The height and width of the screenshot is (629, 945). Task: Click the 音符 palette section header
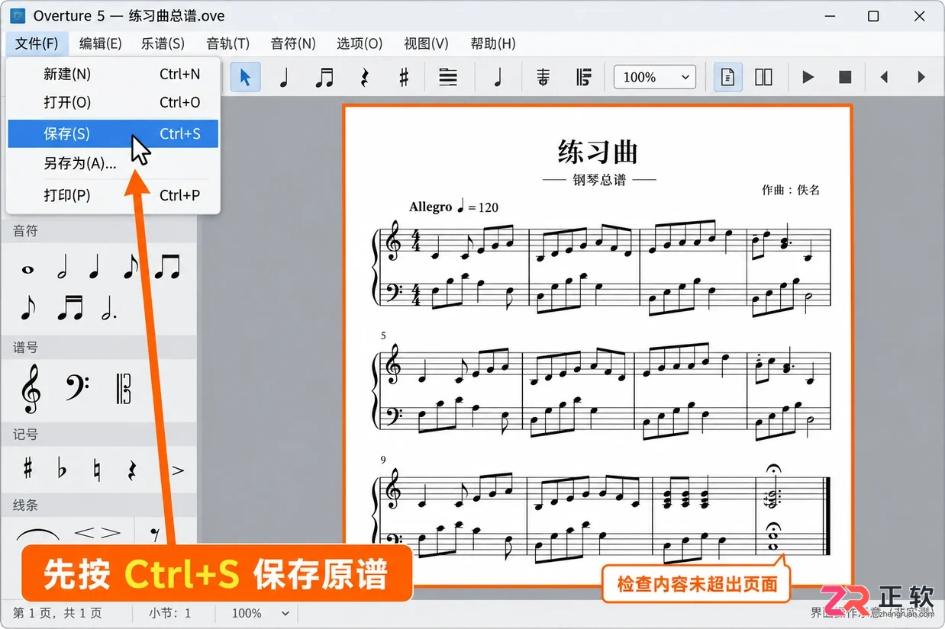(98, 231)
